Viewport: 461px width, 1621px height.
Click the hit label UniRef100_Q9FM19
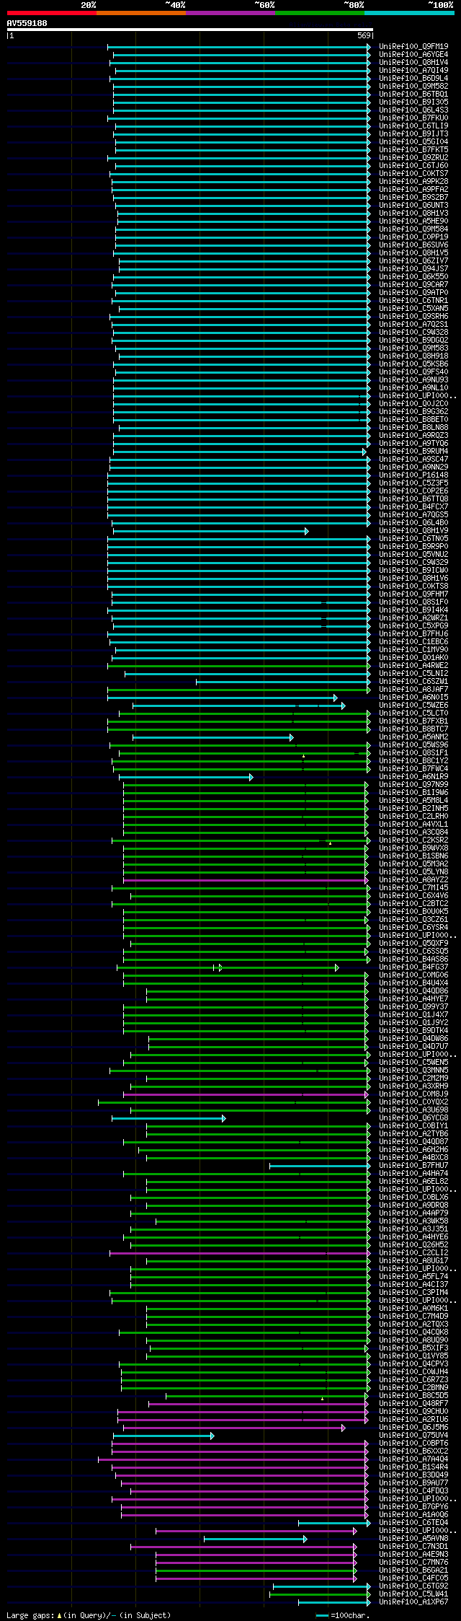413,47
